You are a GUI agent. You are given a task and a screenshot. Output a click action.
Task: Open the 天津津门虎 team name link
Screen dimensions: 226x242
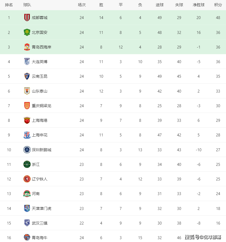[41, 209]
